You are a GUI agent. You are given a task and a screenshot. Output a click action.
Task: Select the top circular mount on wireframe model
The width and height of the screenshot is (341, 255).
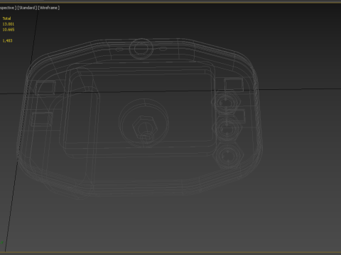[141, 48]
